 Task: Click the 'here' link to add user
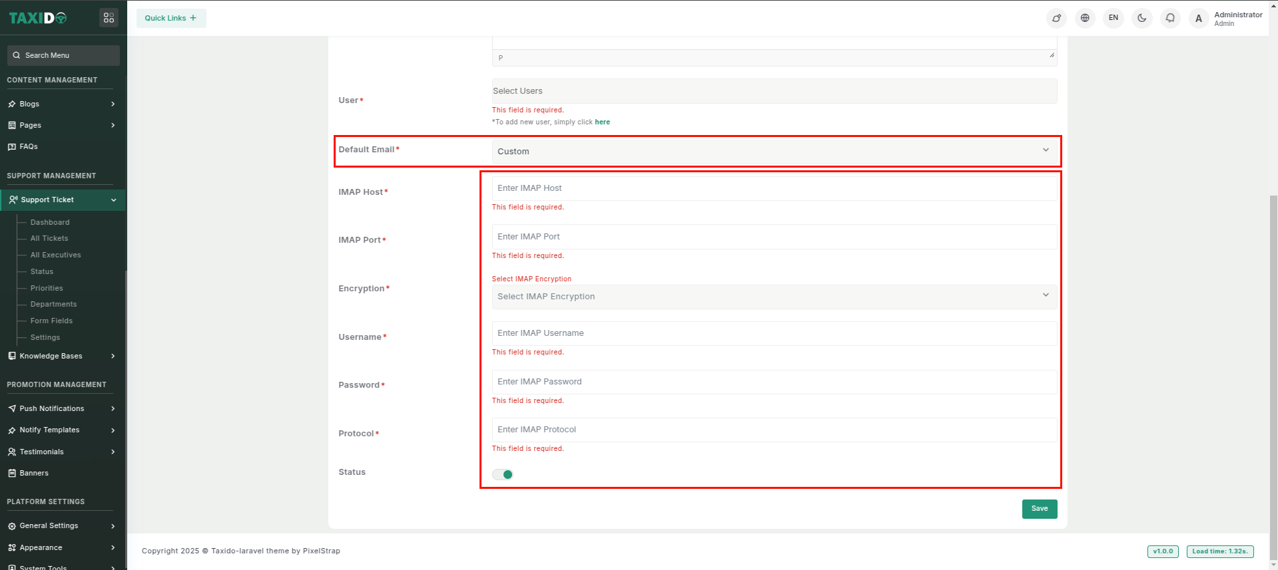pos(602,122)
